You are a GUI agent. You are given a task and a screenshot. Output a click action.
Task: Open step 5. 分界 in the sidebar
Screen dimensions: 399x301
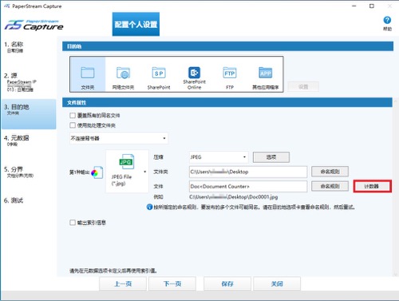[x=29, y=172]
